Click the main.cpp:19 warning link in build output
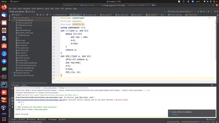 tap(40, 100)
